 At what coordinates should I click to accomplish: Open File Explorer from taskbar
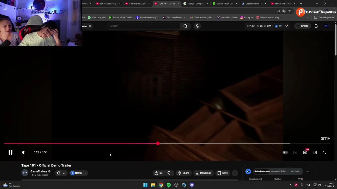pos(153,185)
